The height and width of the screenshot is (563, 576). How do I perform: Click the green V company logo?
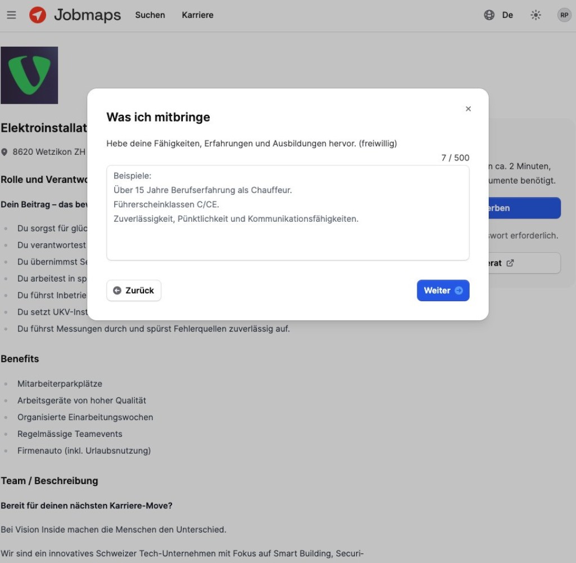click(29, 75)
